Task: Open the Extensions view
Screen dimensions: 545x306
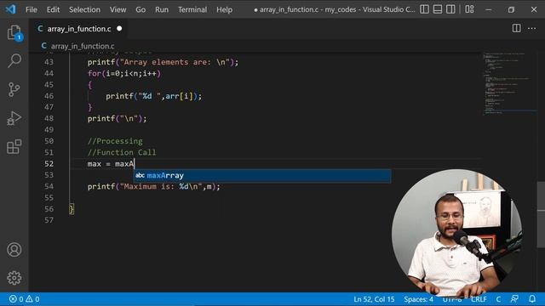Action: click(14, 147)
